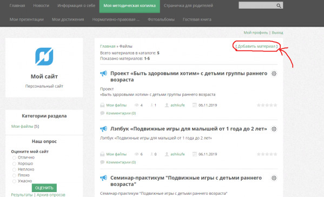Open Моя методическая копилка tab
The width and height of the screenshot is (324, 197).
pyautogui.click(x=130, y=6)
